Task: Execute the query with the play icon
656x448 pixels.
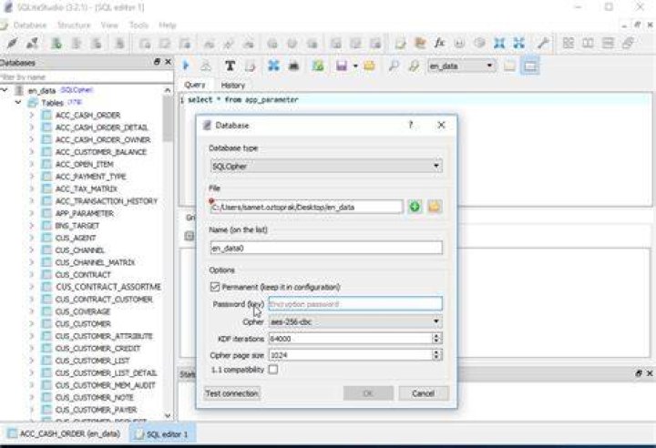Action: pyautogui.click(x=186, y=66)
